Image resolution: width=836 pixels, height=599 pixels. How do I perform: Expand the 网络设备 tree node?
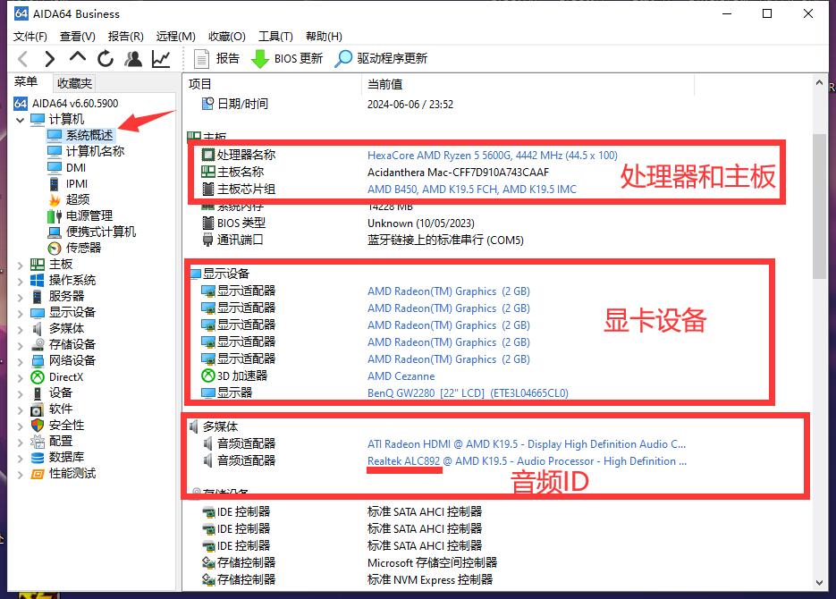pyautogui.click(x=21, y=361)
